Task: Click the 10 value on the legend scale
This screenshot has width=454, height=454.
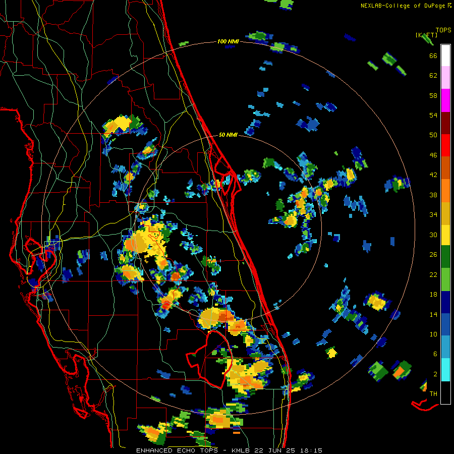Action: pyautogui.click(x=433, y=334)
